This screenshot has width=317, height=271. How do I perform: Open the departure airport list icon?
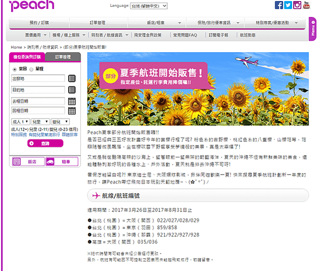coord(72,78)
